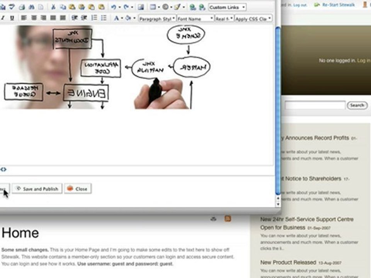The height and width of the screenshot is (278, 371).
Task: Click the blank document icon
Action: (x=41, y=7)
